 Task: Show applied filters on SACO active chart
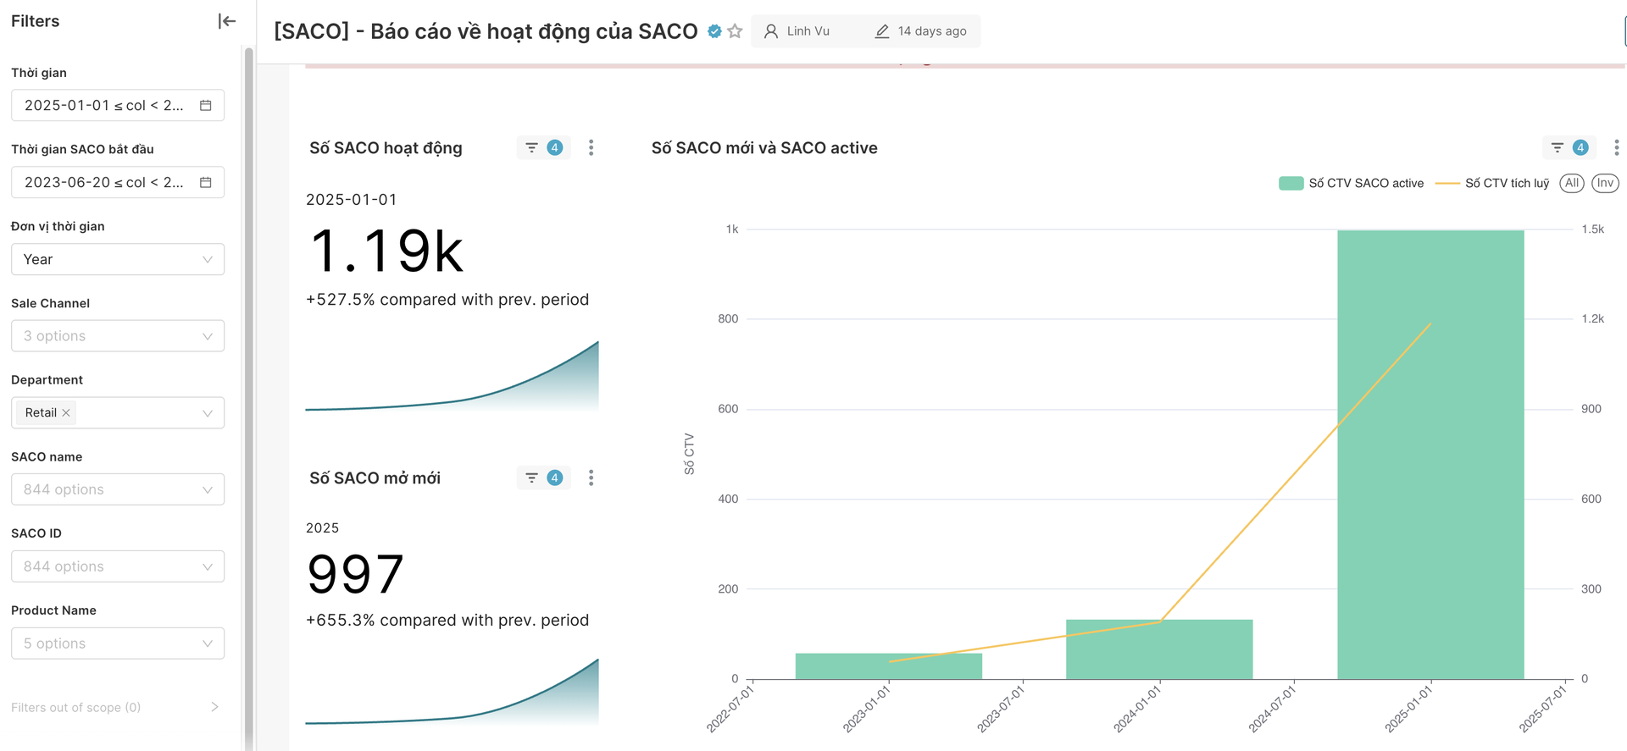(1568, 148)
